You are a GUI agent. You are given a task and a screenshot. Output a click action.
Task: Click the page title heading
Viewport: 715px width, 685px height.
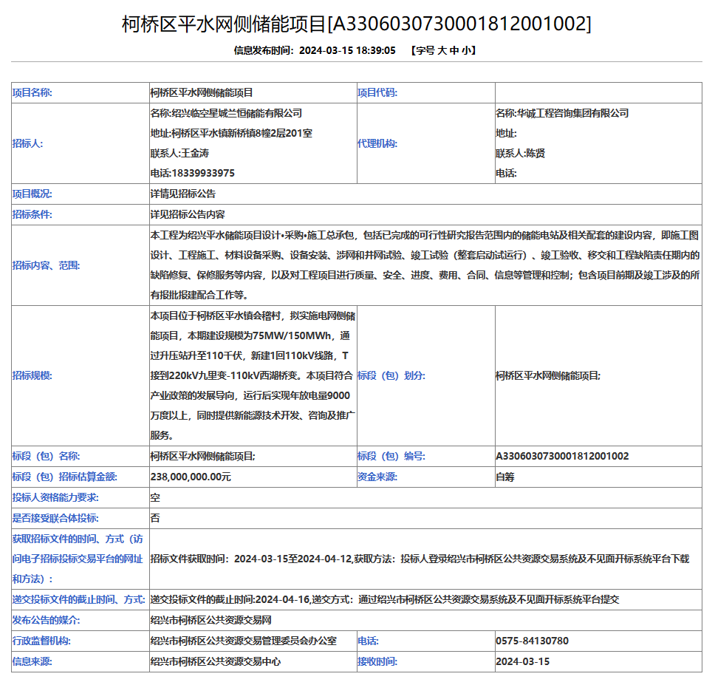coord(357,24)
